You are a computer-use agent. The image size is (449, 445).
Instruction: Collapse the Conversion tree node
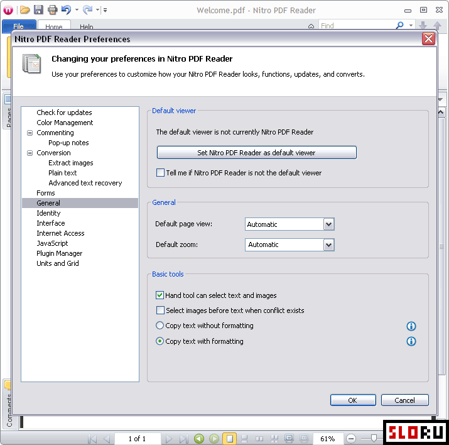point(30,153)
